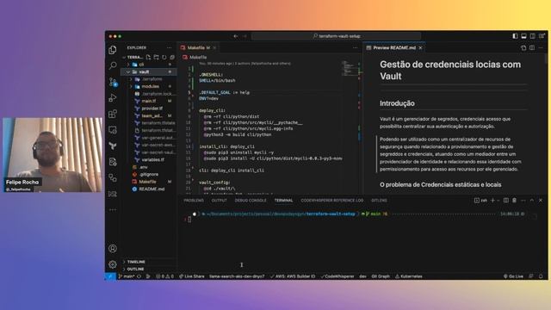Split the terminal panel

[506, 201]
